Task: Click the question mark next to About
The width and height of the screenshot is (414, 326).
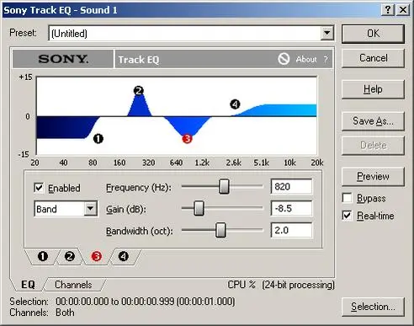Action: pos(326,59)
